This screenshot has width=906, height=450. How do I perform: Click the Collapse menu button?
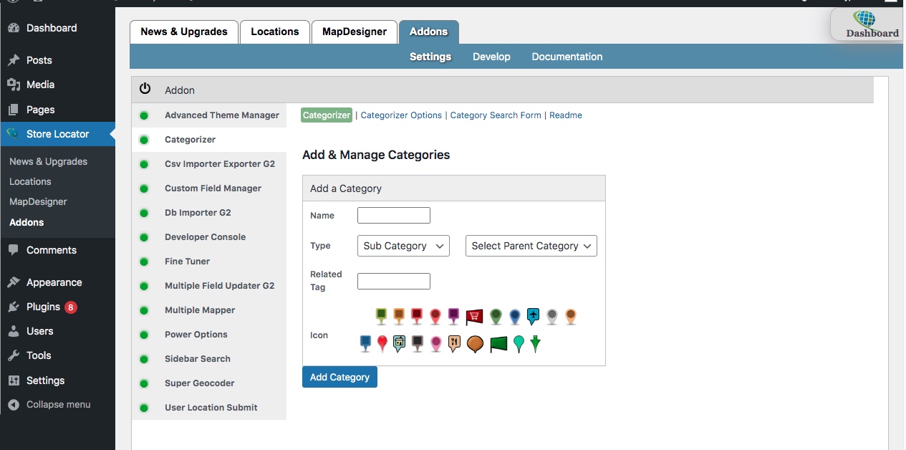(57, 404)
